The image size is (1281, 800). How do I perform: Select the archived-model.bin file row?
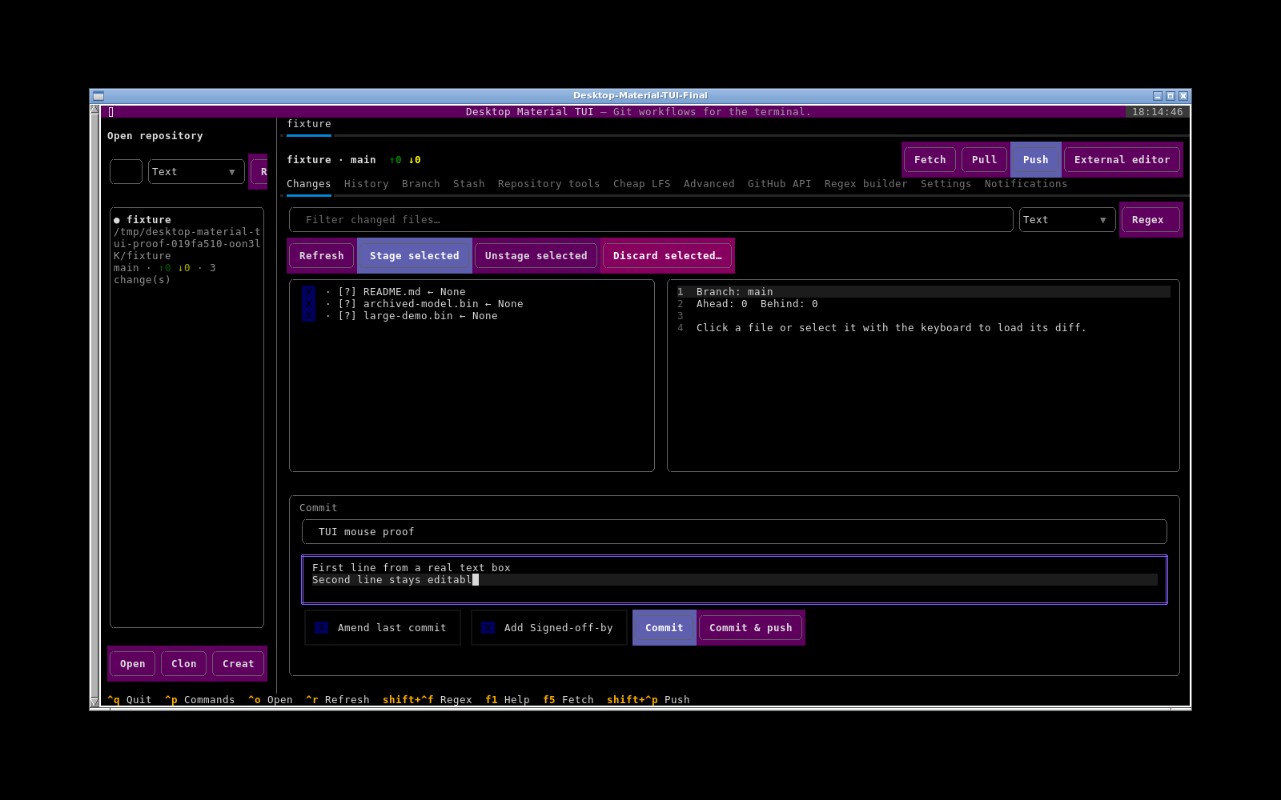(472, 304)
